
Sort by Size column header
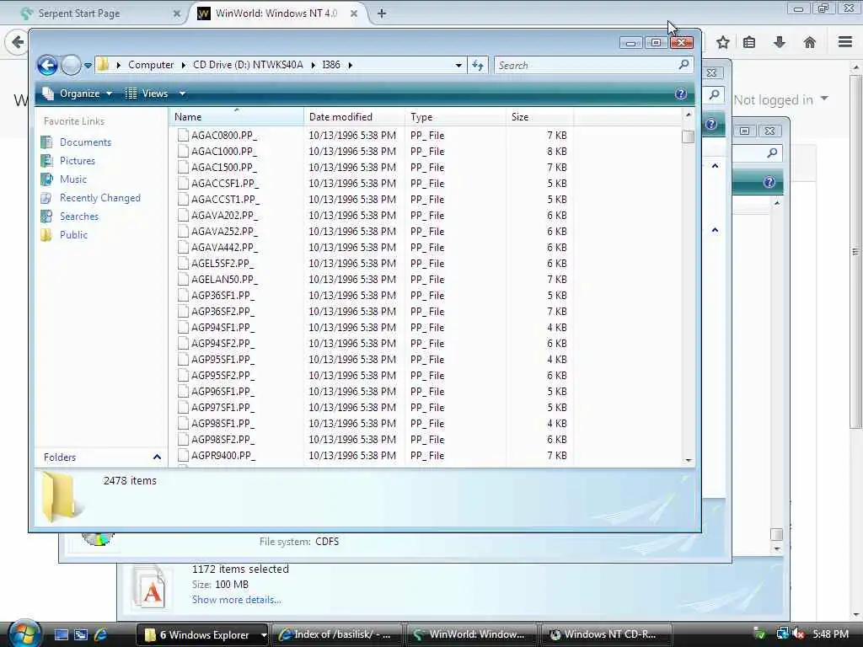pos(540,116)
